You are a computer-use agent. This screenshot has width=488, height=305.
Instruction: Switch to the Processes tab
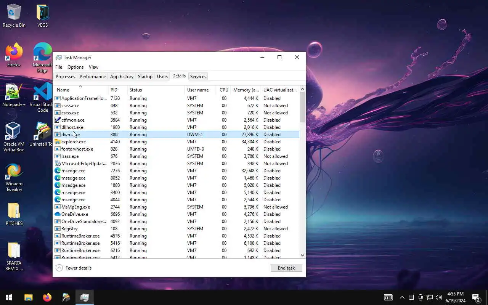click(x=65, y=77)
